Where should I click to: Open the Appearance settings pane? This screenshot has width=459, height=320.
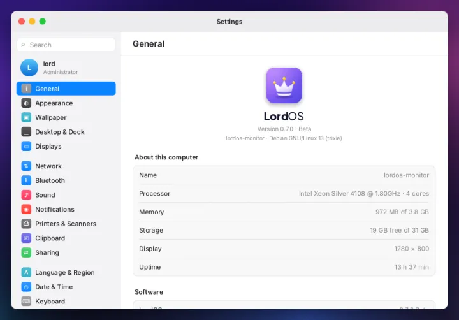(66, 103)
